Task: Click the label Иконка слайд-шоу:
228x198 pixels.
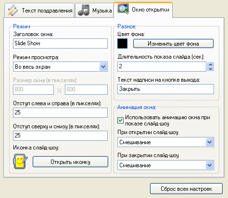Action: tap(36, 148)
